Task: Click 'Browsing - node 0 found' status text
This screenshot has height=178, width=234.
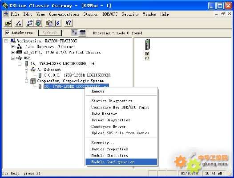Action: tap(117, 33)
